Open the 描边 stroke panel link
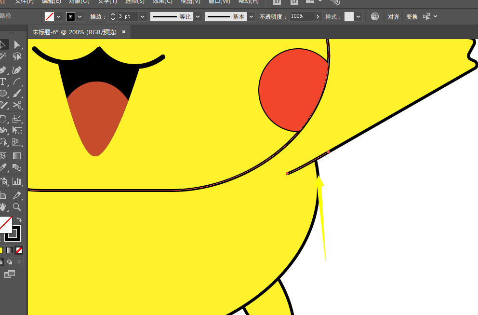The width and height of the screenshot is (478, 315). click(97, 17)
